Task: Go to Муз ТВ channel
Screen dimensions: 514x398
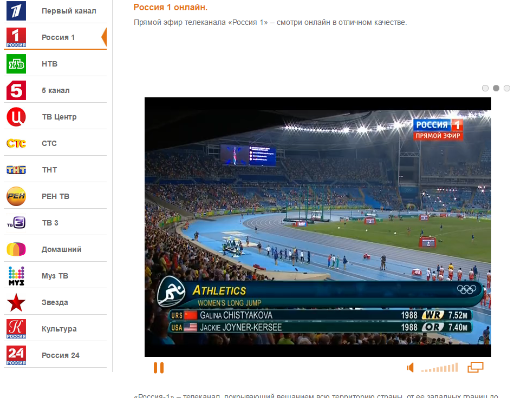Action: (x=55, y=276)
